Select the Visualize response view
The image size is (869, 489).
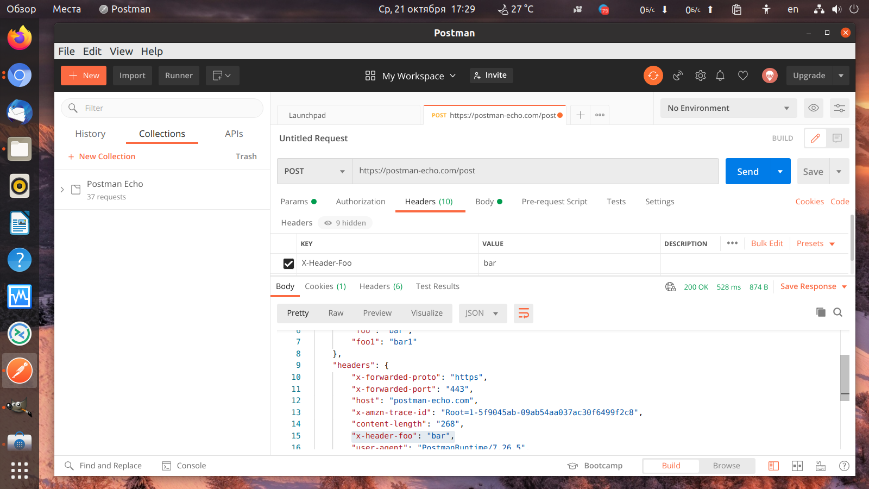pyautogui.click(x=427, y=313)
